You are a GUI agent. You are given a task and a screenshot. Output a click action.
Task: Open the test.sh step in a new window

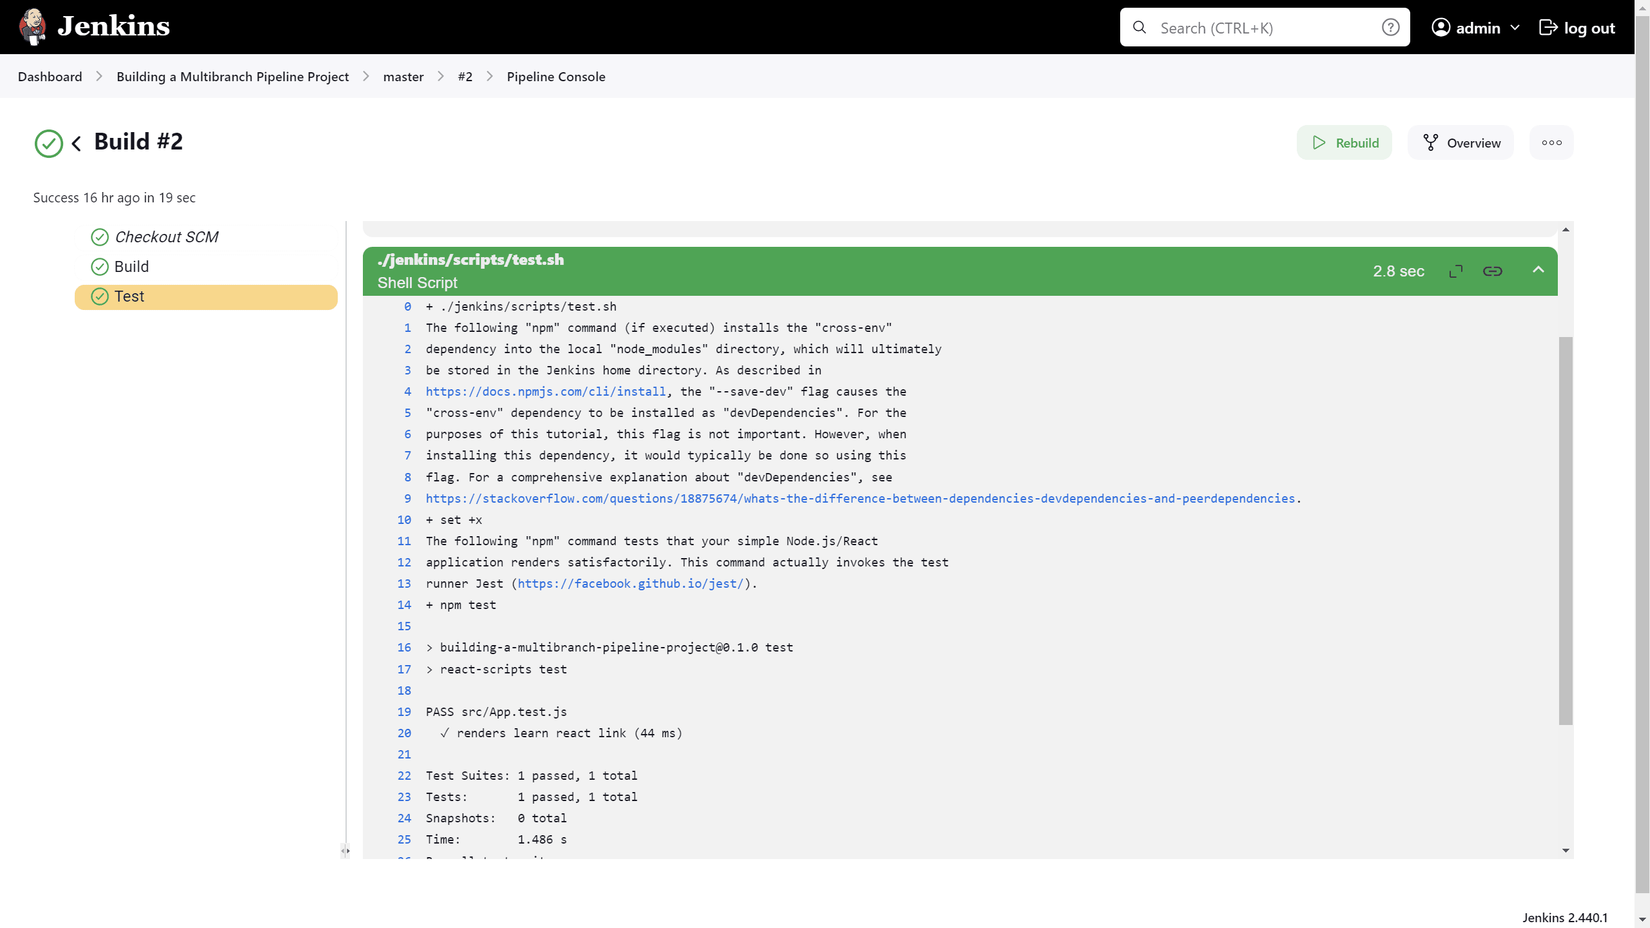point(1456,271)
